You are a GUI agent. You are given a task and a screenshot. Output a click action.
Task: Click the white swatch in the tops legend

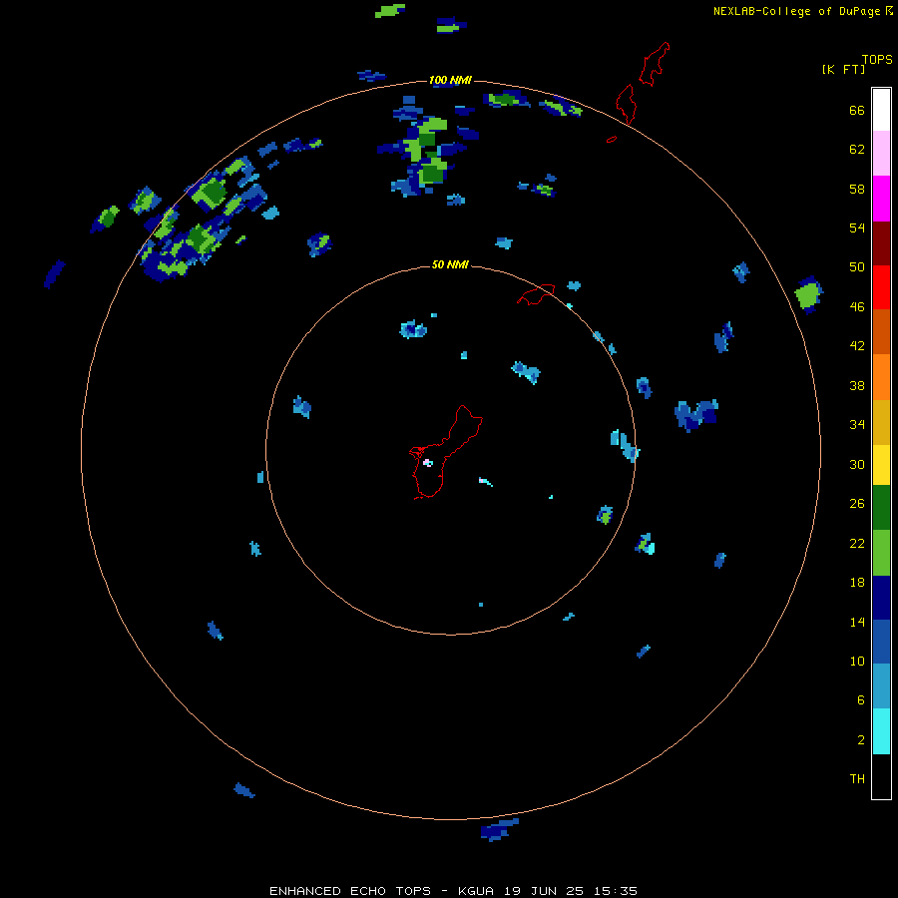coord(881,110)
